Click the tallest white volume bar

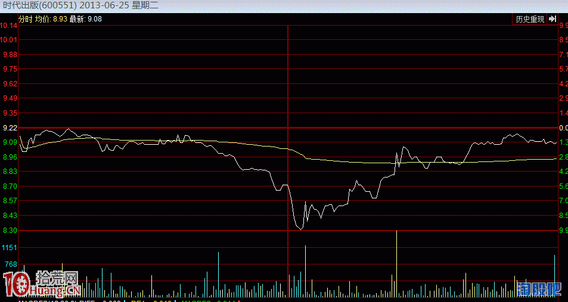pyautogui.click(x=396, y=262)
